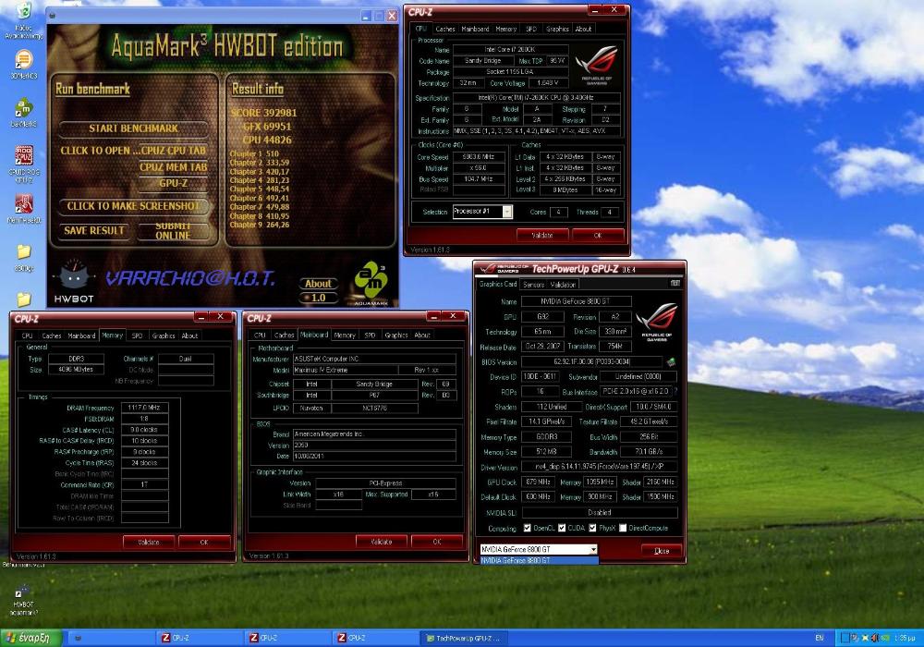Open the Validation tab in GPU-Z
Screen dimensions: 924x647
pyautogui.click(x=563, y=285)
